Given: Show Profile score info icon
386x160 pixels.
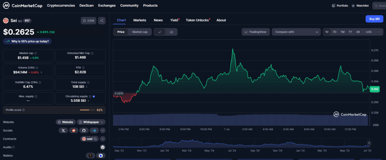Looking at the screenshot, I should tap(23, 110).
